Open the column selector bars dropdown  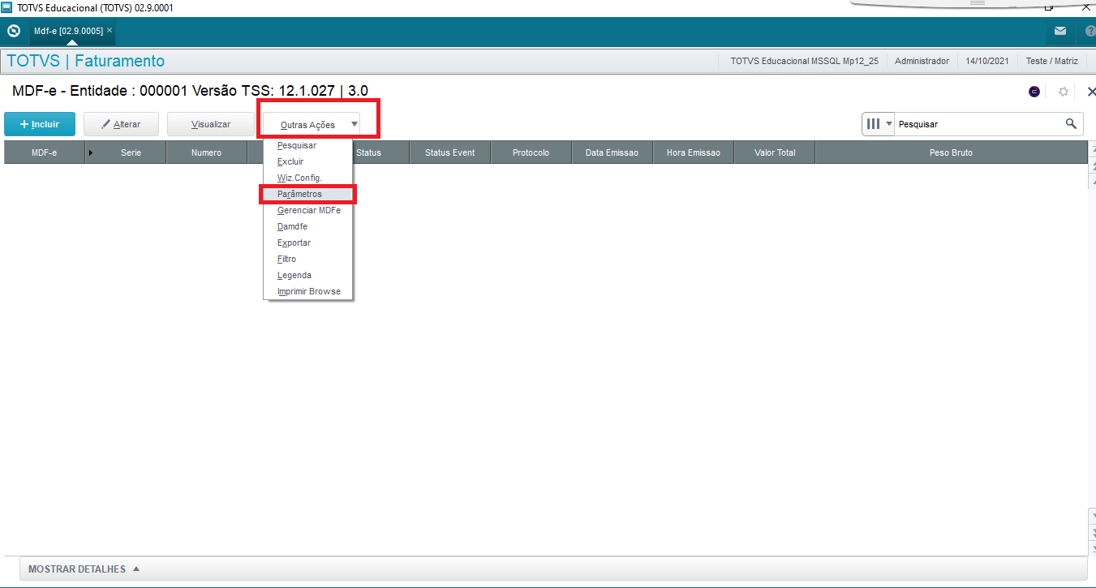878,124
